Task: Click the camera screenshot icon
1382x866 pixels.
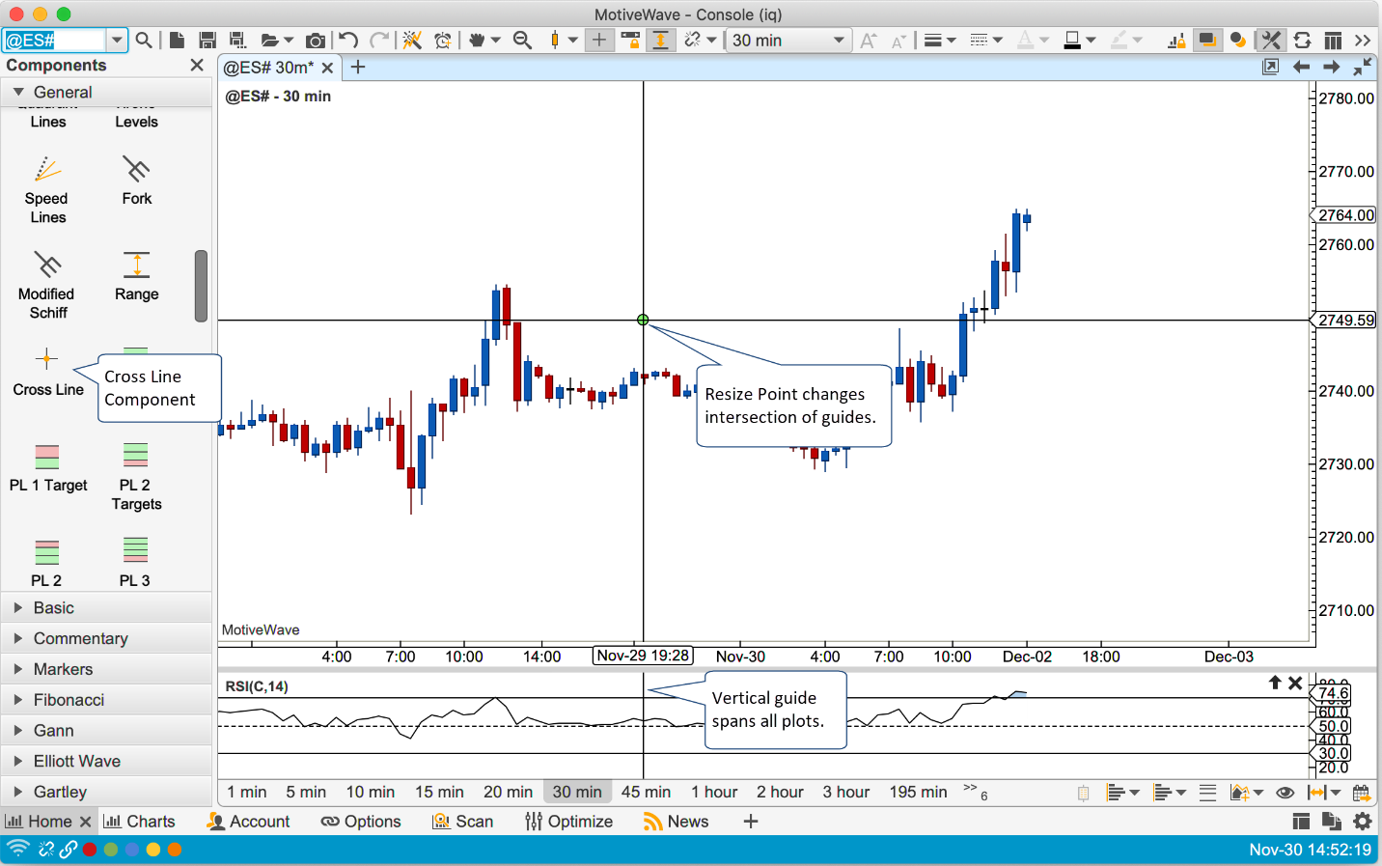Action: click(x=315, y=41)
